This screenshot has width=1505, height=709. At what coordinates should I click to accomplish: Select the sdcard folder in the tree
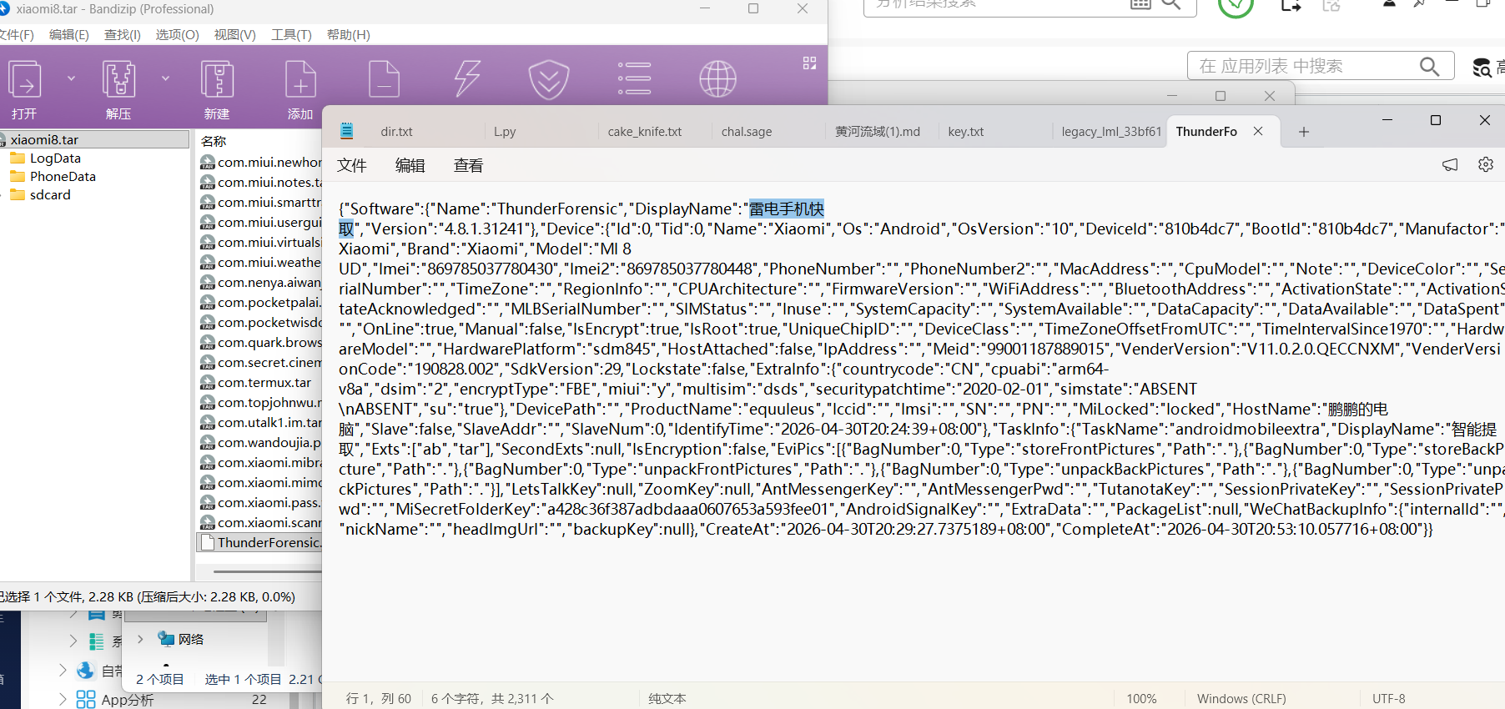(x=50, y=195)
